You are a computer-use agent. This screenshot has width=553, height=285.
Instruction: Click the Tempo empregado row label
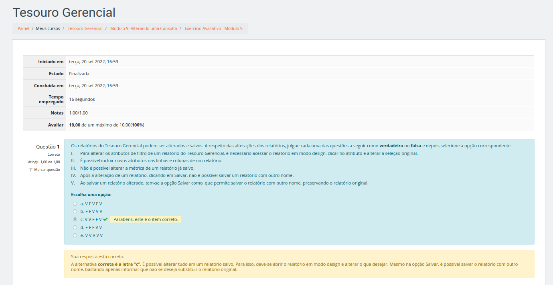(51, 99)
